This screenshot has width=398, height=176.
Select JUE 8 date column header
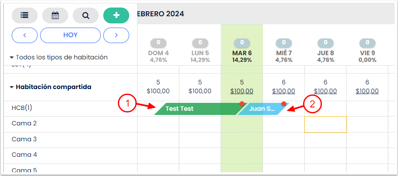325,53
